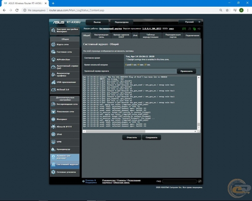This screenshot has height=201, width=252.
Task: Click the browser address bar URL
Action: [x=76, y=10]
